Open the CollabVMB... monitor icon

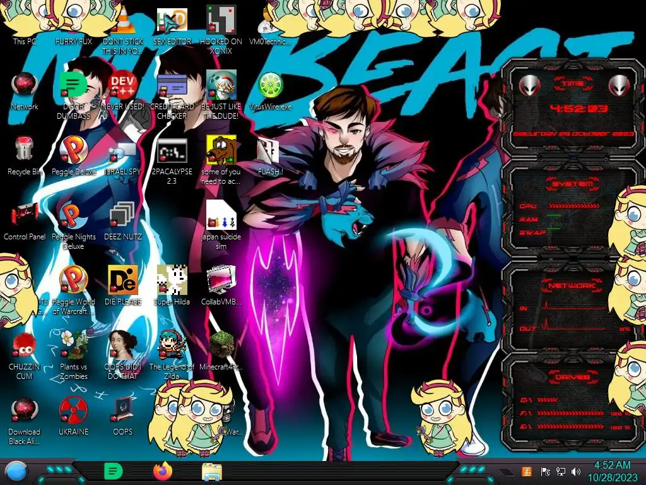click(221, 280)
